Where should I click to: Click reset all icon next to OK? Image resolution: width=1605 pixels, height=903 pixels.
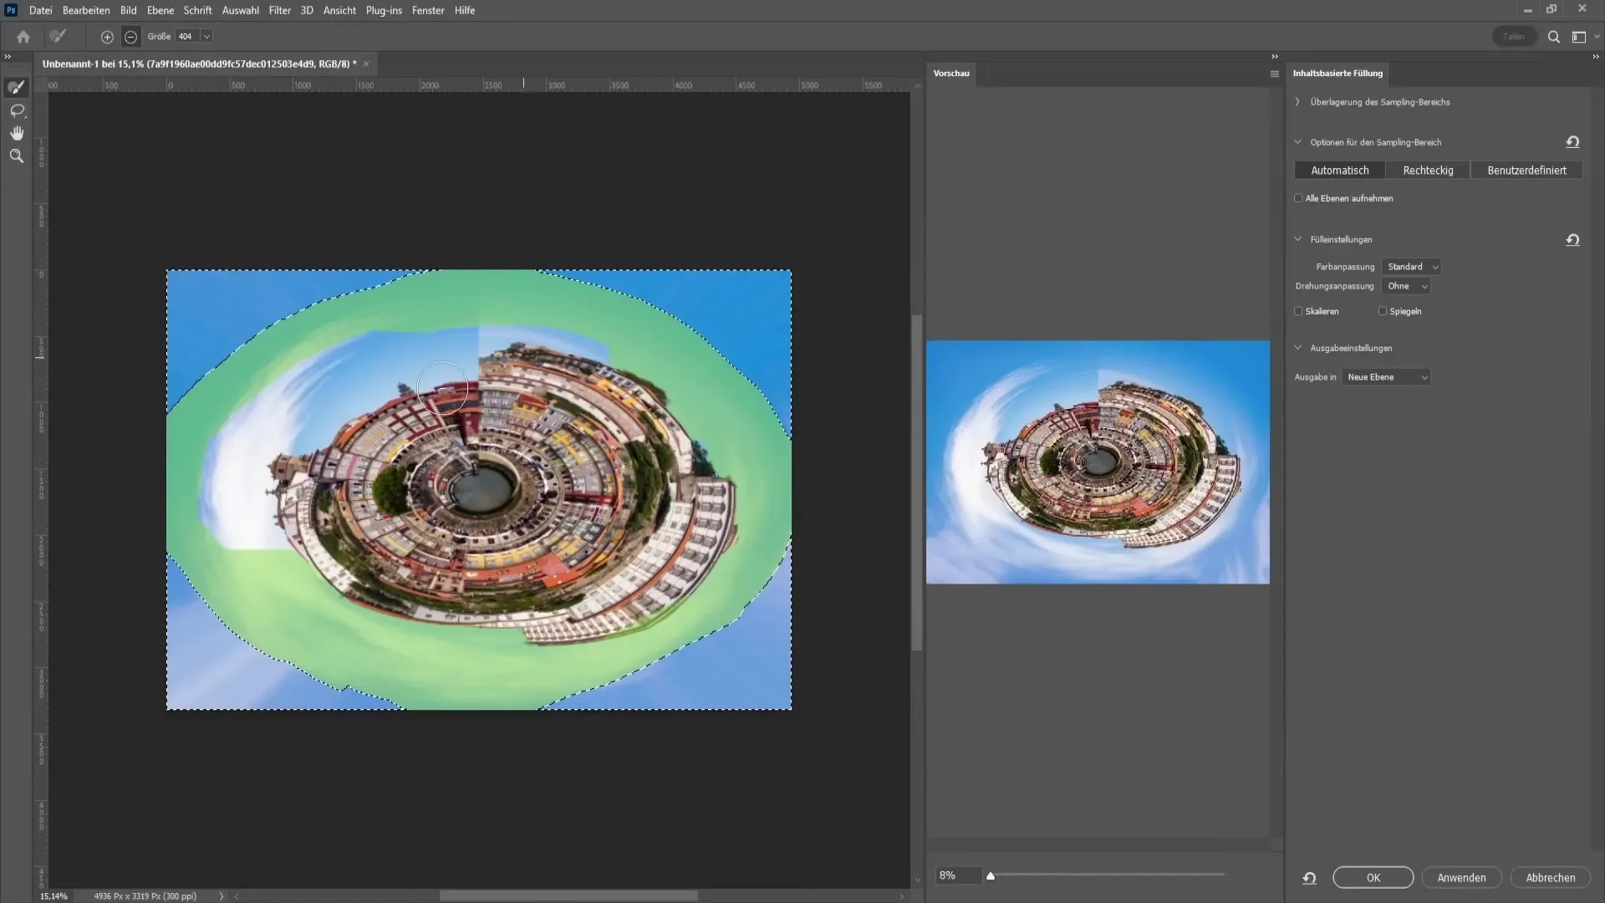[x=1309, y=878]
